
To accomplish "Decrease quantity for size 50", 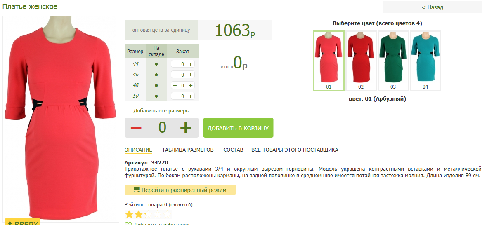I will [175, 96].
